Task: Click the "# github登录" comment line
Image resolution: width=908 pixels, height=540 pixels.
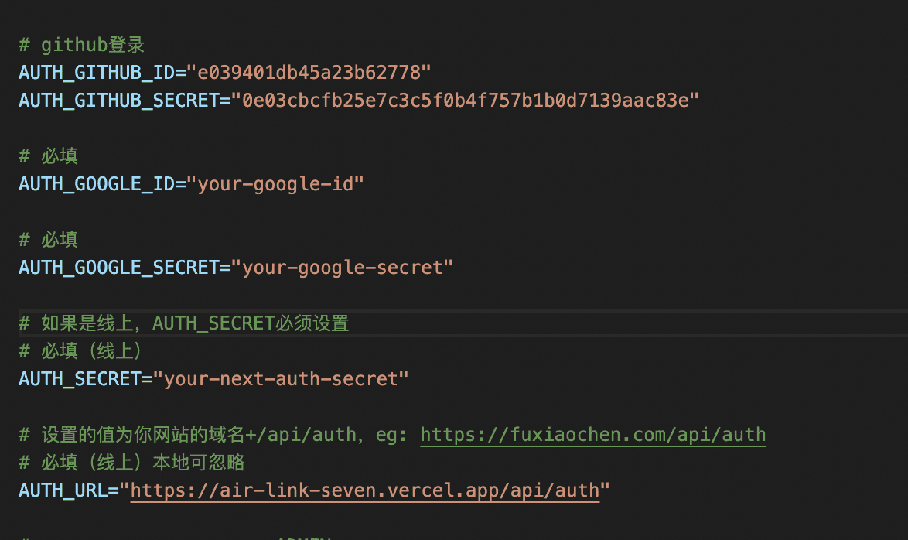Action: (81, 46)
